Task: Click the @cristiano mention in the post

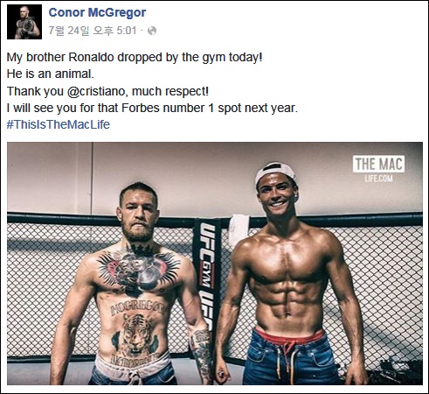Action: 97,91
